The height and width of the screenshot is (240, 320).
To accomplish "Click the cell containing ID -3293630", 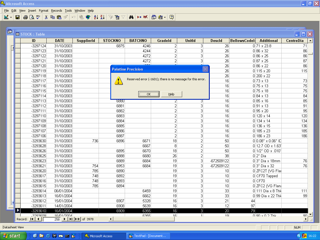I will [x=33, y=141].
